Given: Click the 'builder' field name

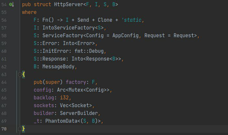Looking at the screenshot, I should pos(44,113).
